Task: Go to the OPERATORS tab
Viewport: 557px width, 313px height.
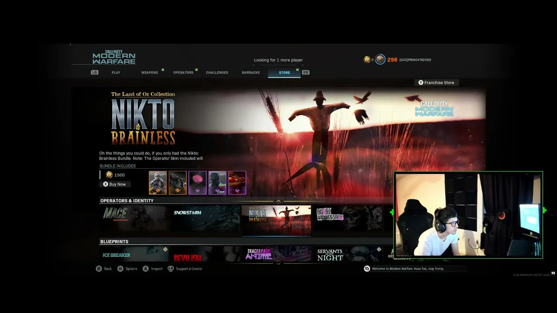Action: (183, 73)
